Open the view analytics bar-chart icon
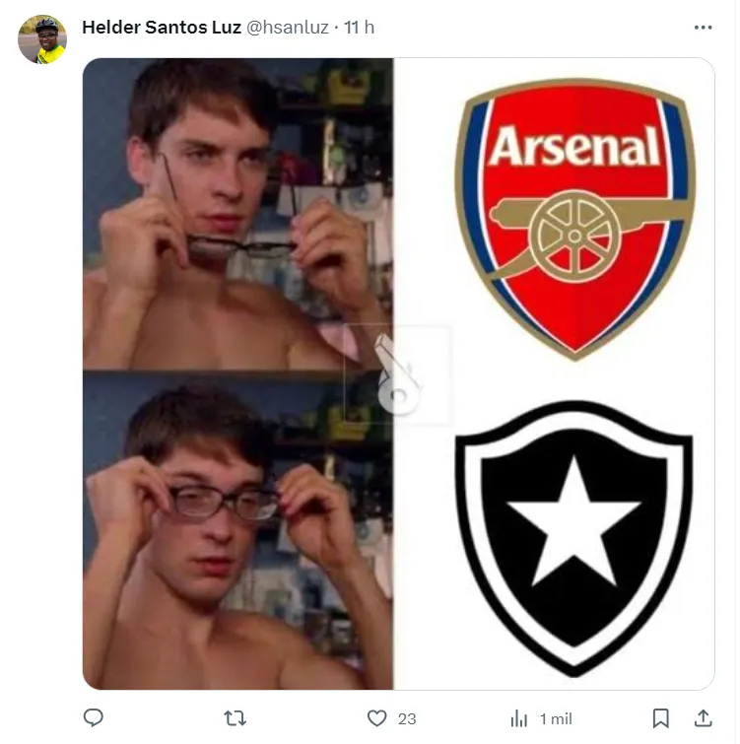Screen dimensions: 740x744 click(518, 718)
